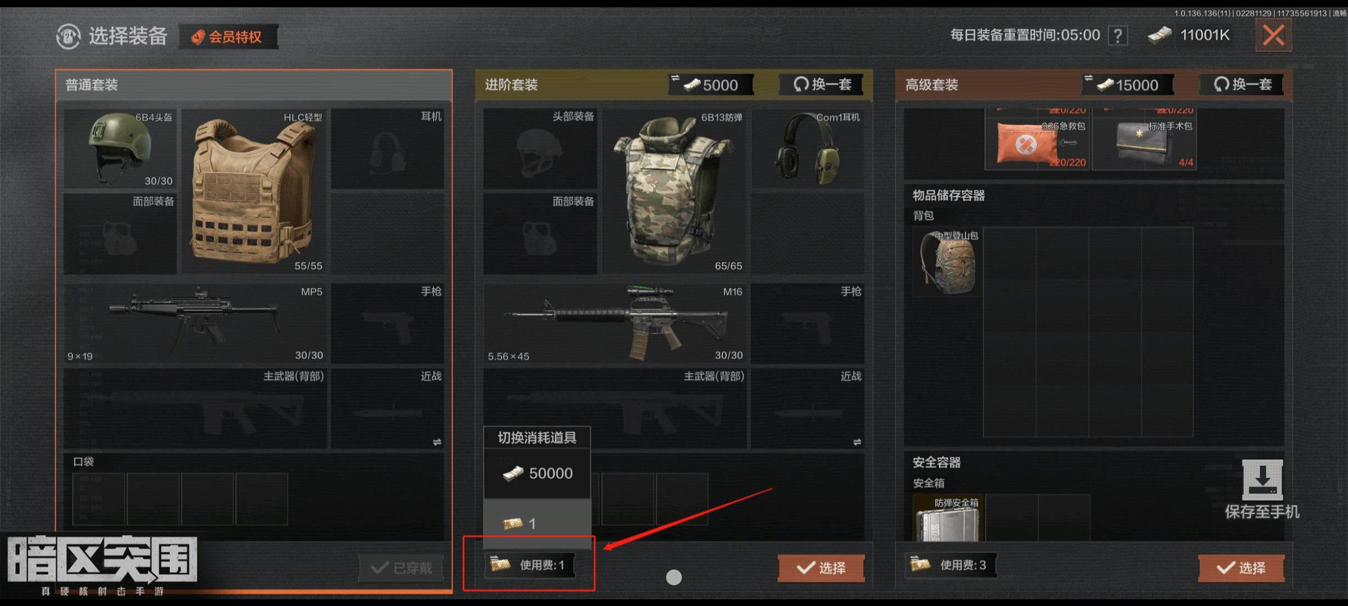1348x606 pixels.
Task: Refresh the advanced set with 换一套
Action: [823, 85]
